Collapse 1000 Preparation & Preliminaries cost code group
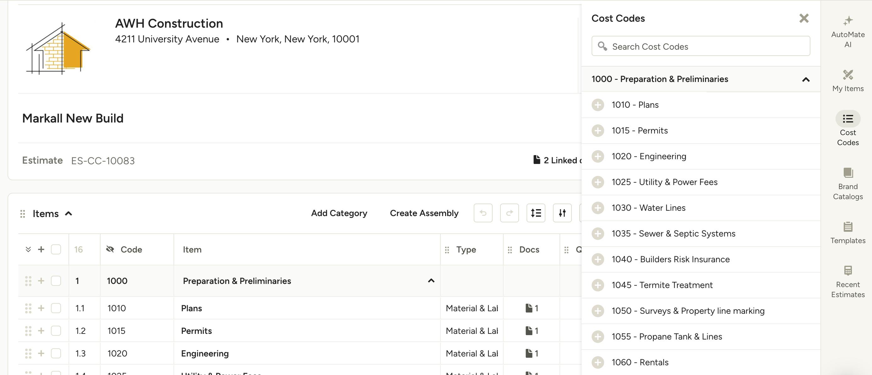The image size is (872, 375). (x=806, y=79)
